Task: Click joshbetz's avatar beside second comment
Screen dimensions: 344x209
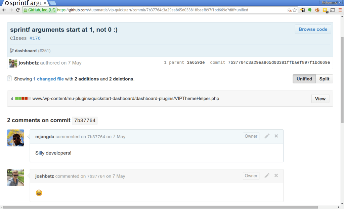Action: click(15, 178)
